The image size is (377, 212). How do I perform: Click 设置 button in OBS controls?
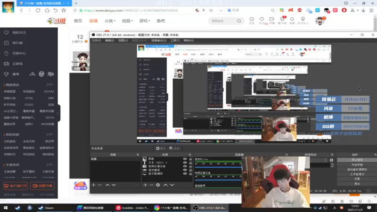[357, 179]
